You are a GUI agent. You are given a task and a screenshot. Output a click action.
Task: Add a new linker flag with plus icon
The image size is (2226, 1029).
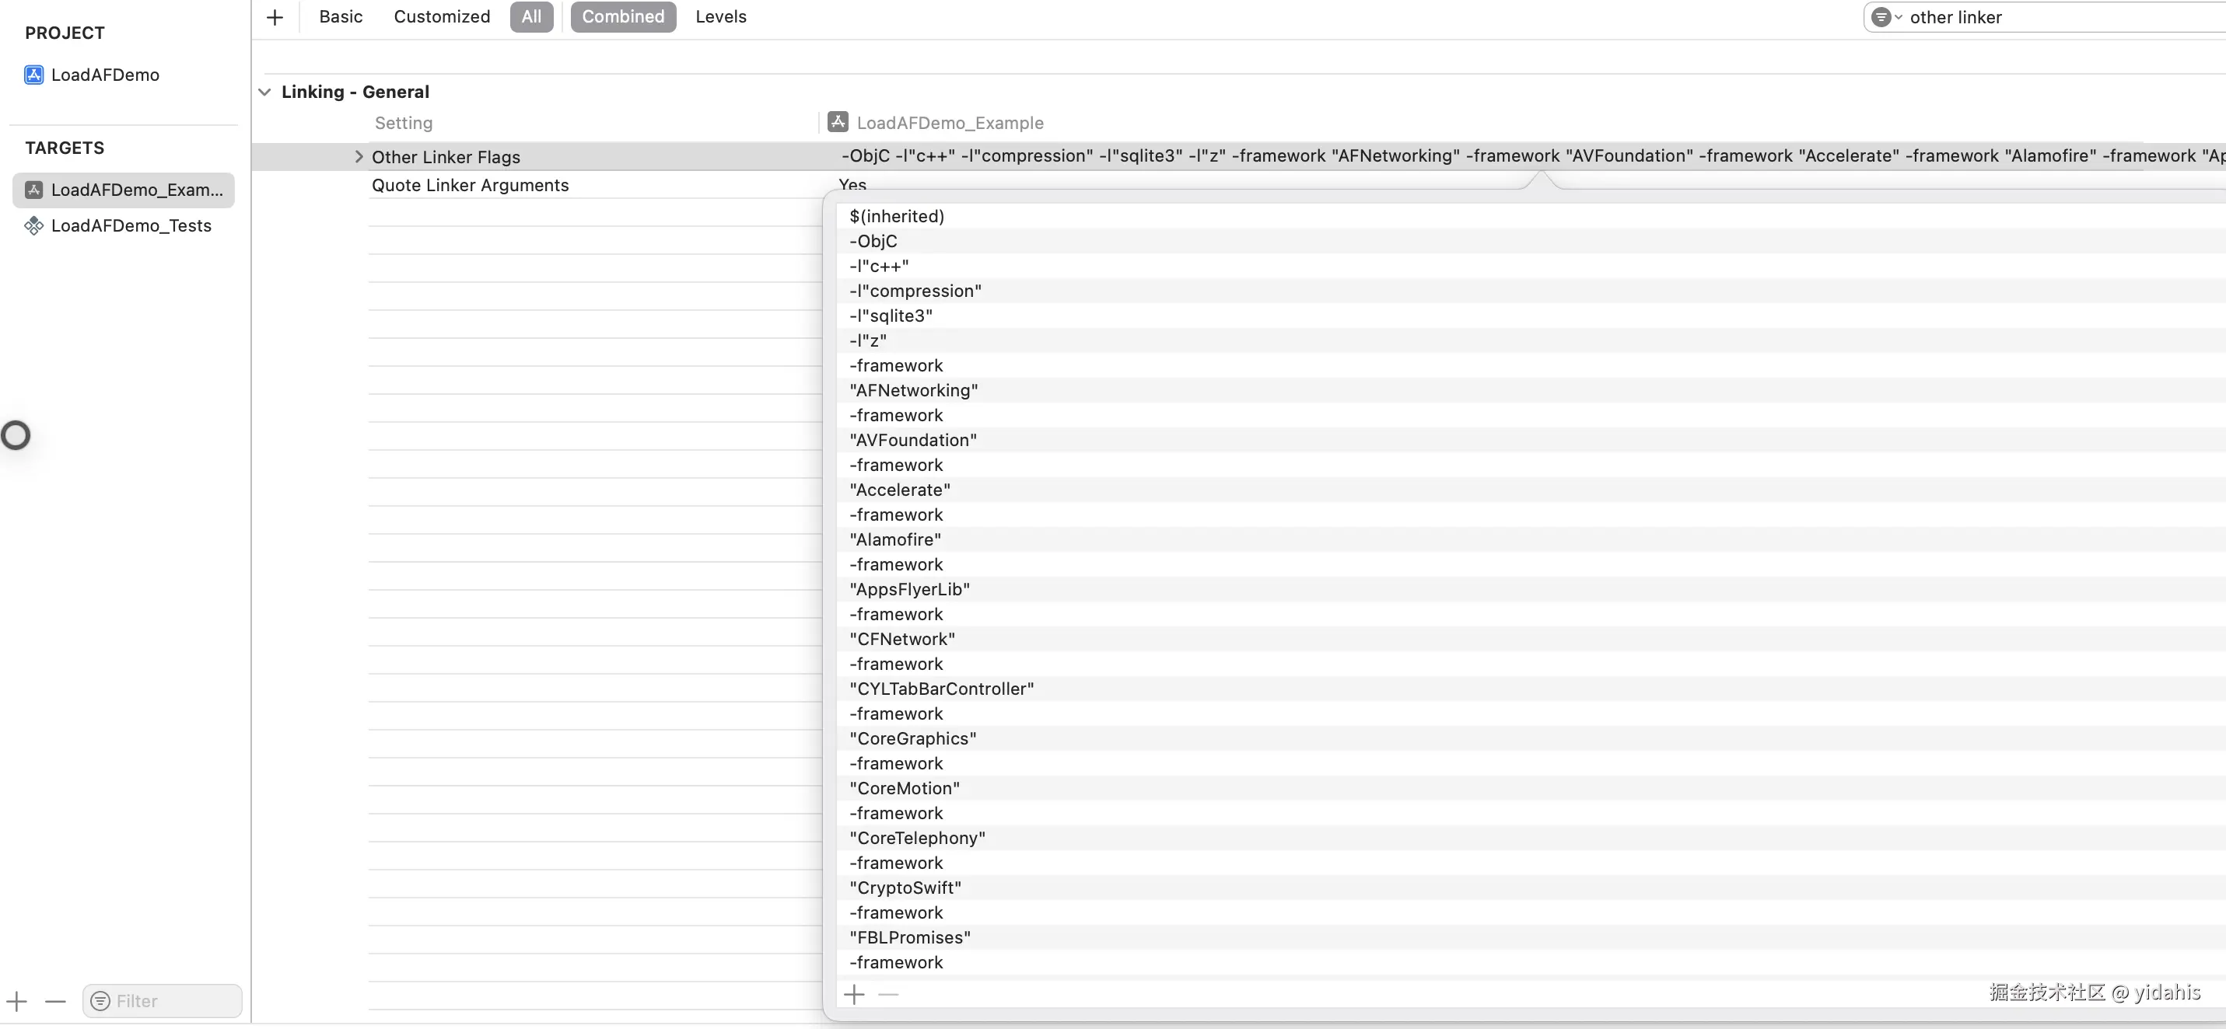point(854,995)
